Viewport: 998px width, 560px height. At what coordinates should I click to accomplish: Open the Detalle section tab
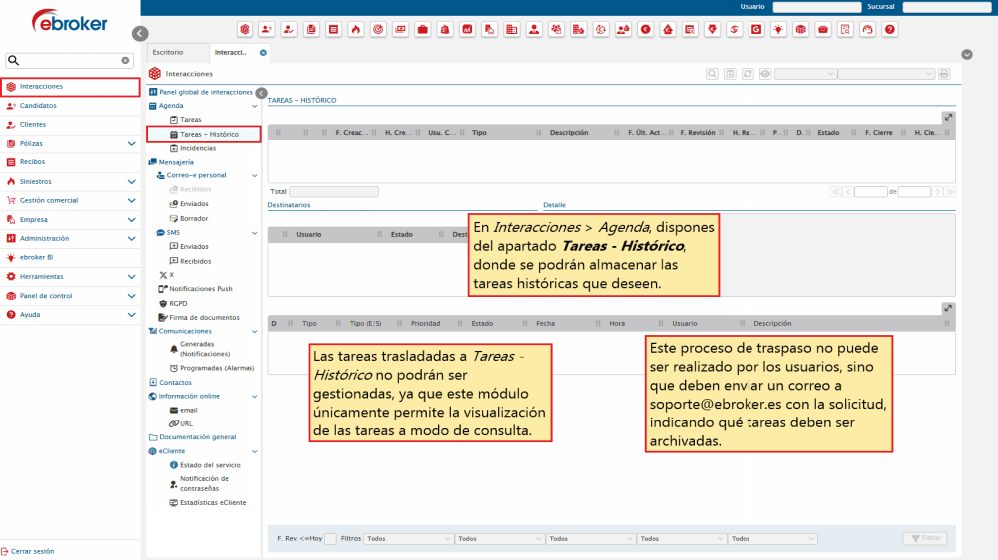click(x=554, y=205)
